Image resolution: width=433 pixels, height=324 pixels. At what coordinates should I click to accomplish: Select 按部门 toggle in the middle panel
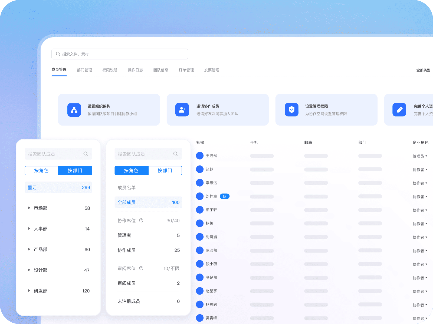[165, 171]
